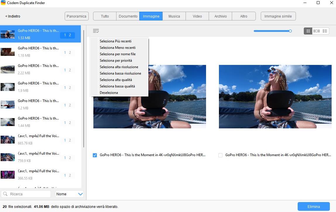Click the Ricerca search field
336x212 pixels.
coord(29,194)
